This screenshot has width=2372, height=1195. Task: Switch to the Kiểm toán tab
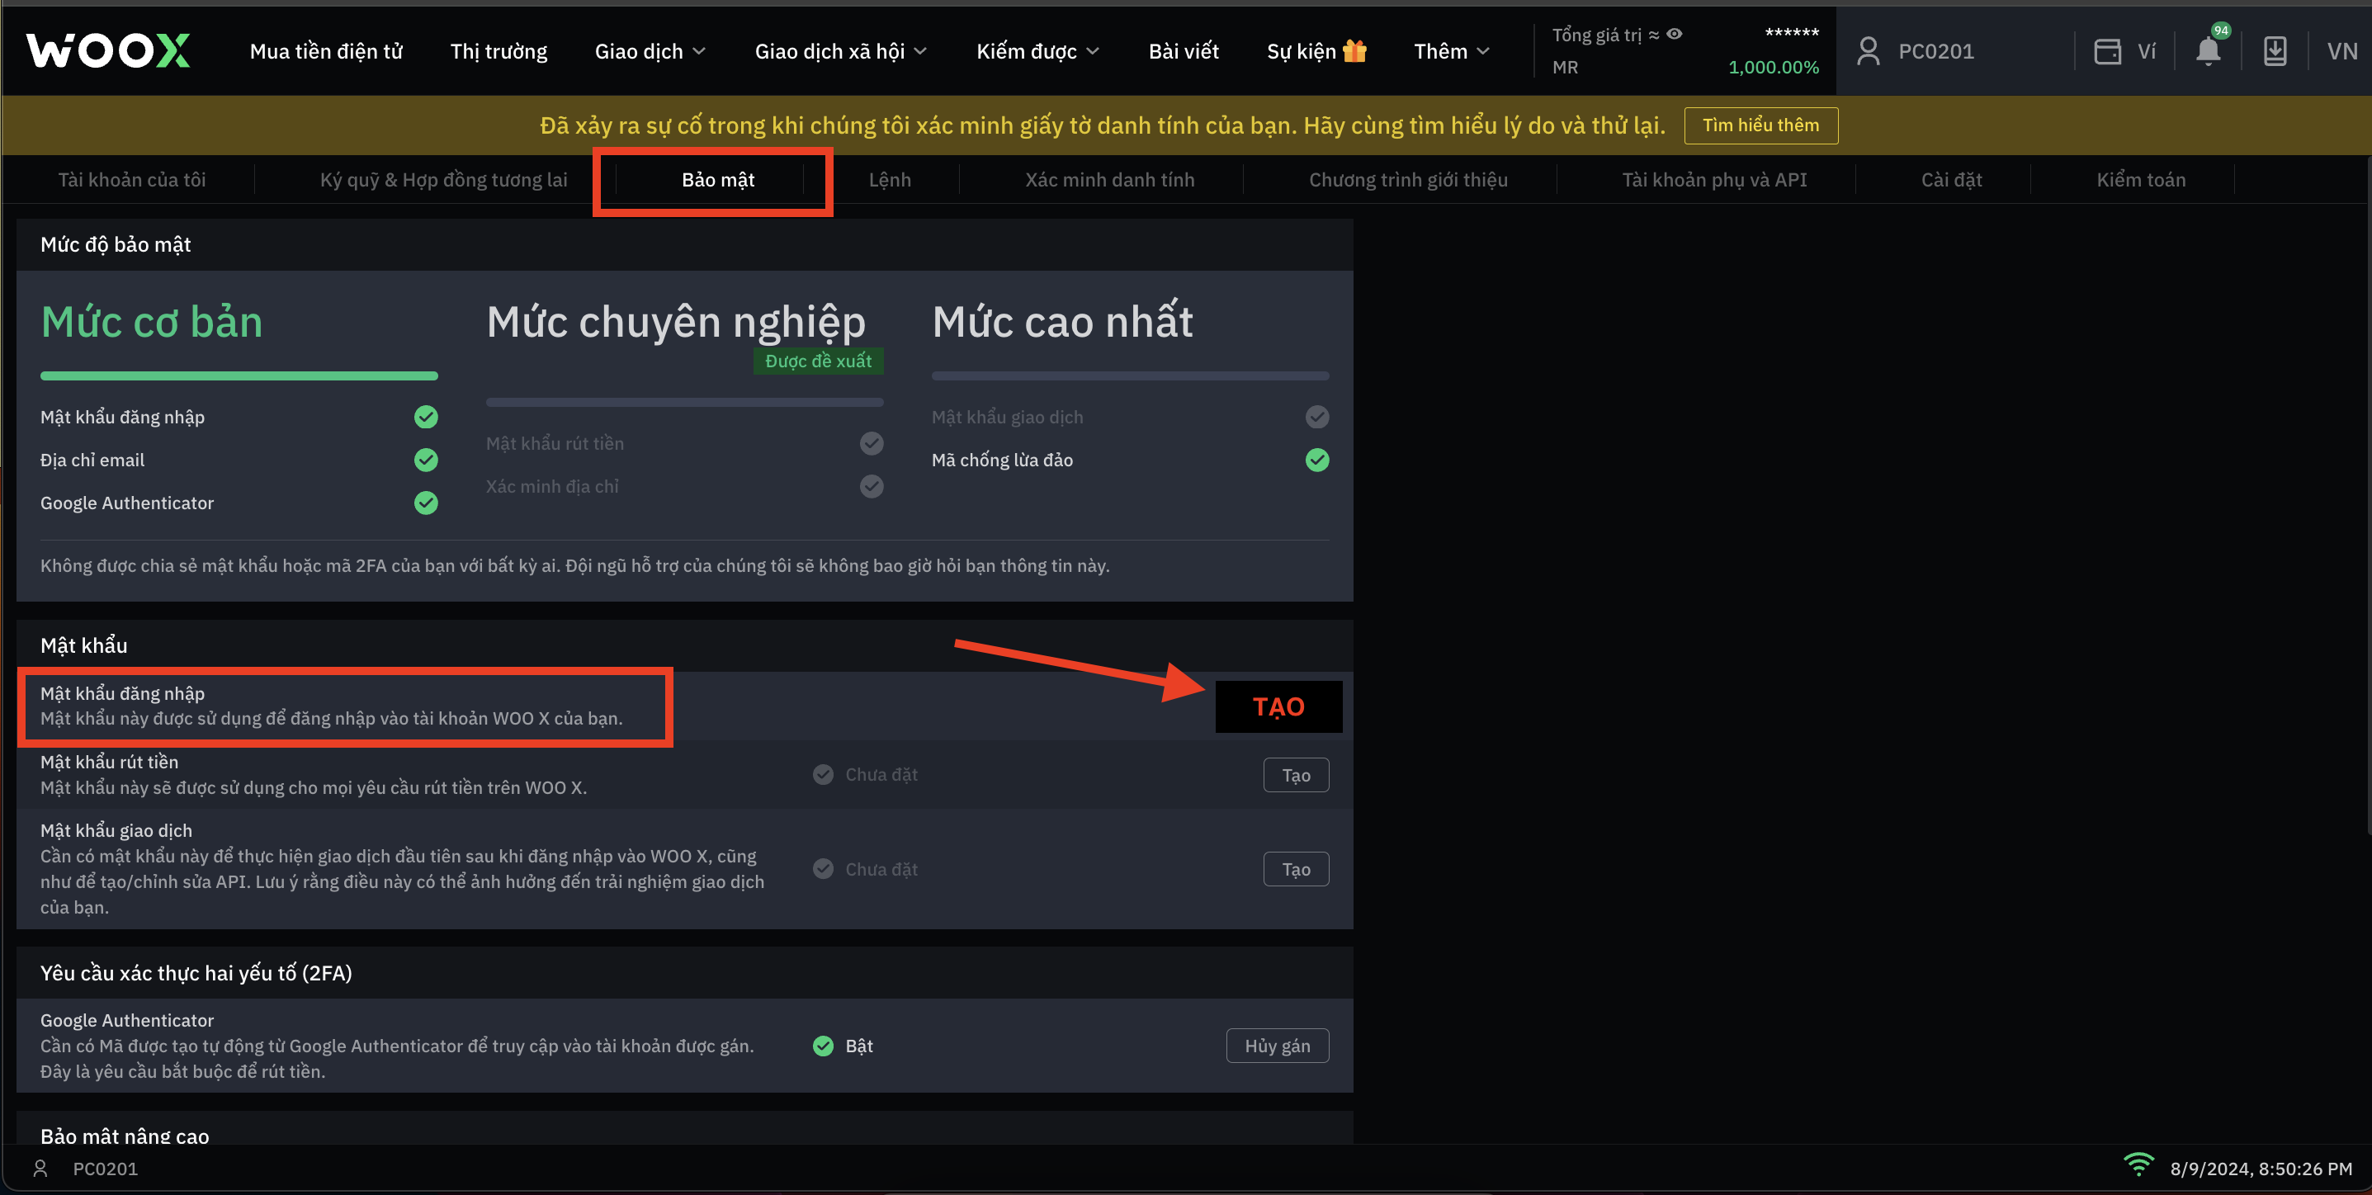(x=2141, y=180)
